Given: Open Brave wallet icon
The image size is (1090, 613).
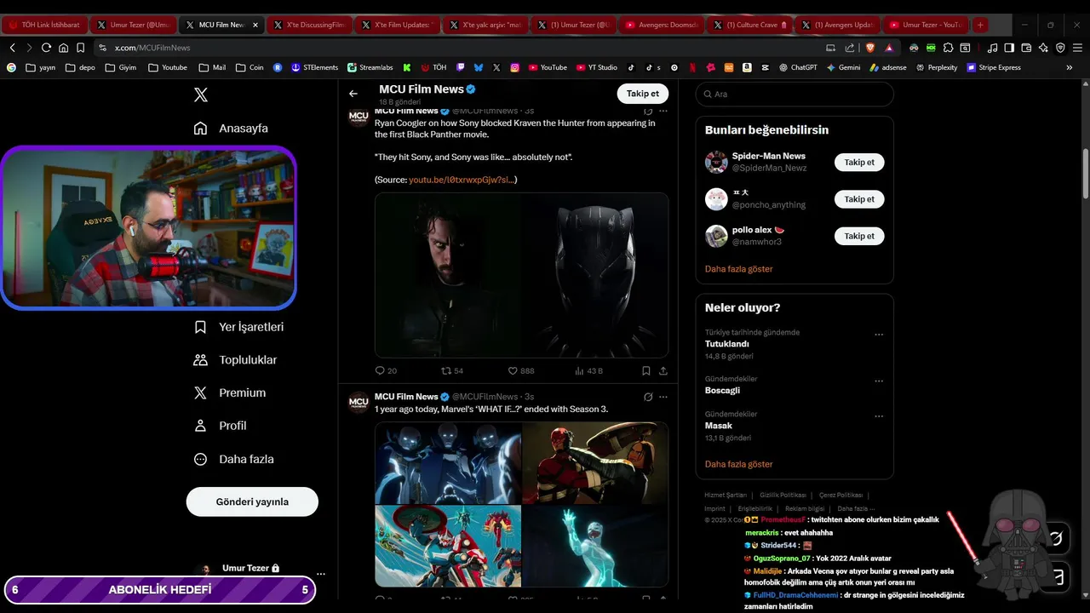Looking at the screenshot, I should pyautogui.click(x=1026, y=48).
